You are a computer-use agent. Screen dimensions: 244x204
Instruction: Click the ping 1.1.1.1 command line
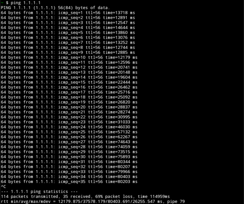20,3
